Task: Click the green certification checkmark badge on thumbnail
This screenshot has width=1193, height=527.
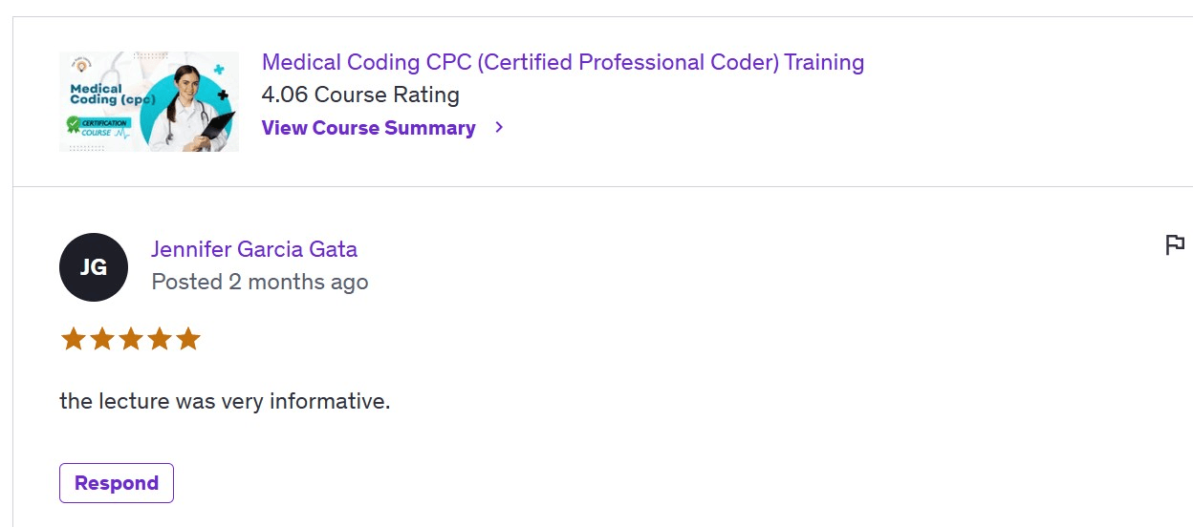Action: tap(73, 124)
